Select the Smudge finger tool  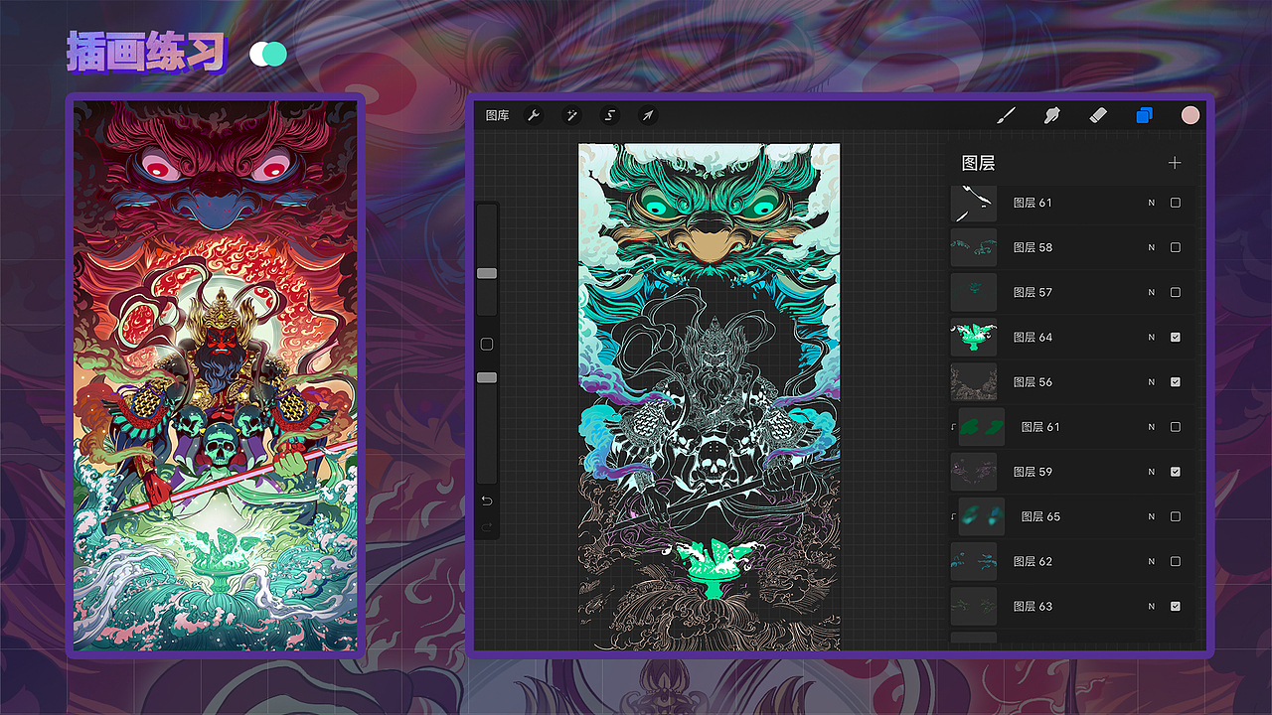coord(1052,116)
